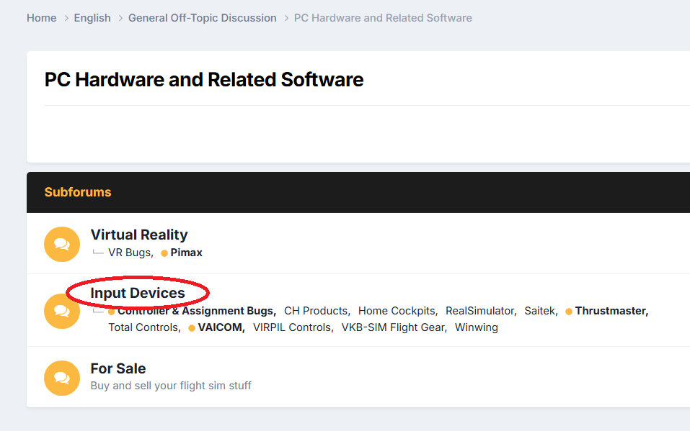Open the For Sale subforum
Screen dimensions: 690x431
[x=118, y=368]
